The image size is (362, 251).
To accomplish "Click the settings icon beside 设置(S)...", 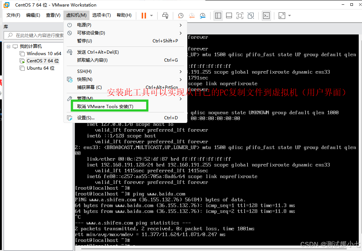I will tap(70, 118).
